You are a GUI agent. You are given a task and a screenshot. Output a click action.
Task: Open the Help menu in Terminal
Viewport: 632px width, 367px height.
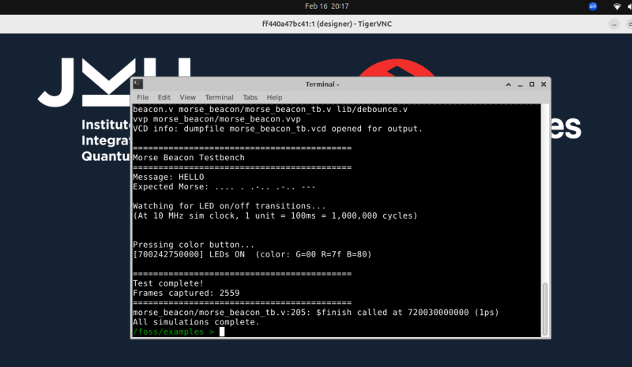(274, 97)
